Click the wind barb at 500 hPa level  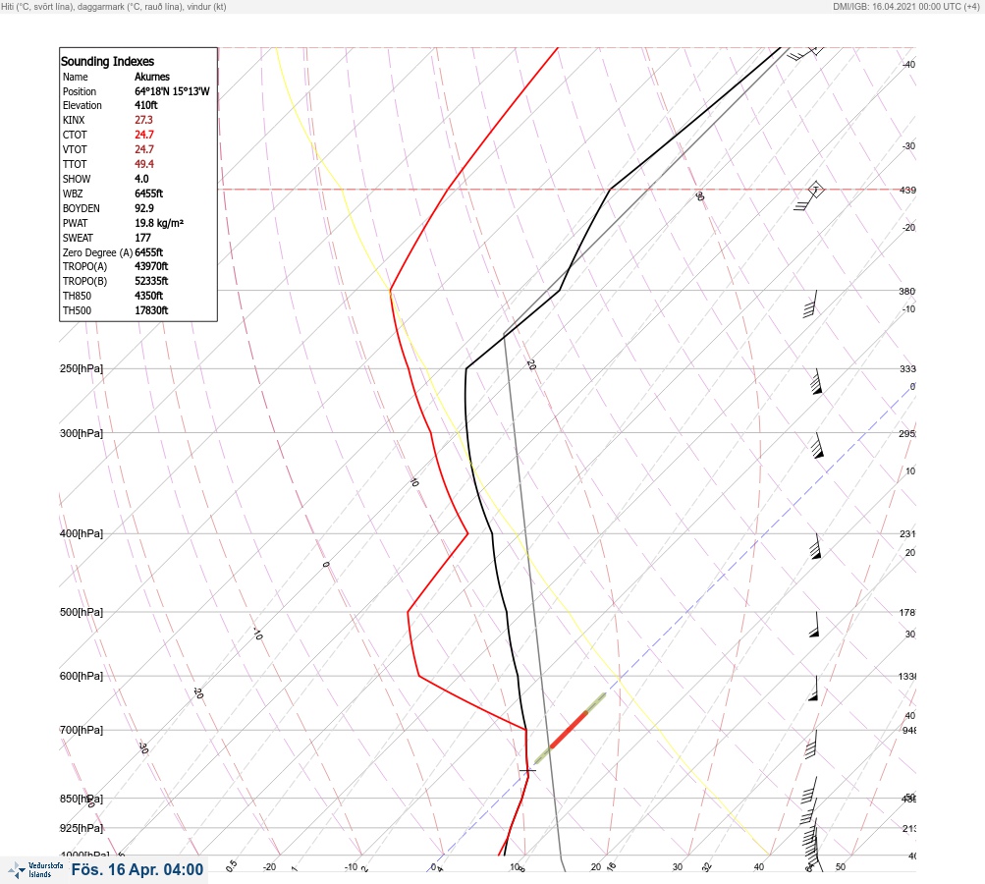click(x=815, y=625)
